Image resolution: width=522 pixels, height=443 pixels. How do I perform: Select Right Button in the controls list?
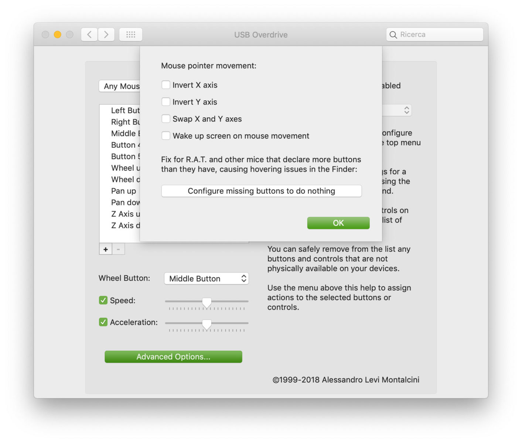pyautogui.click(x=120, y=122)
